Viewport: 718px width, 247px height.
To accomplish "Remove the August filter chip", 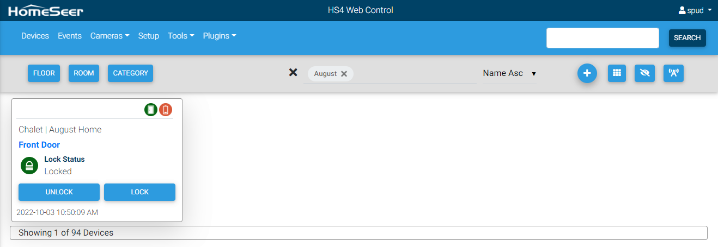I will tap(344, 74).
